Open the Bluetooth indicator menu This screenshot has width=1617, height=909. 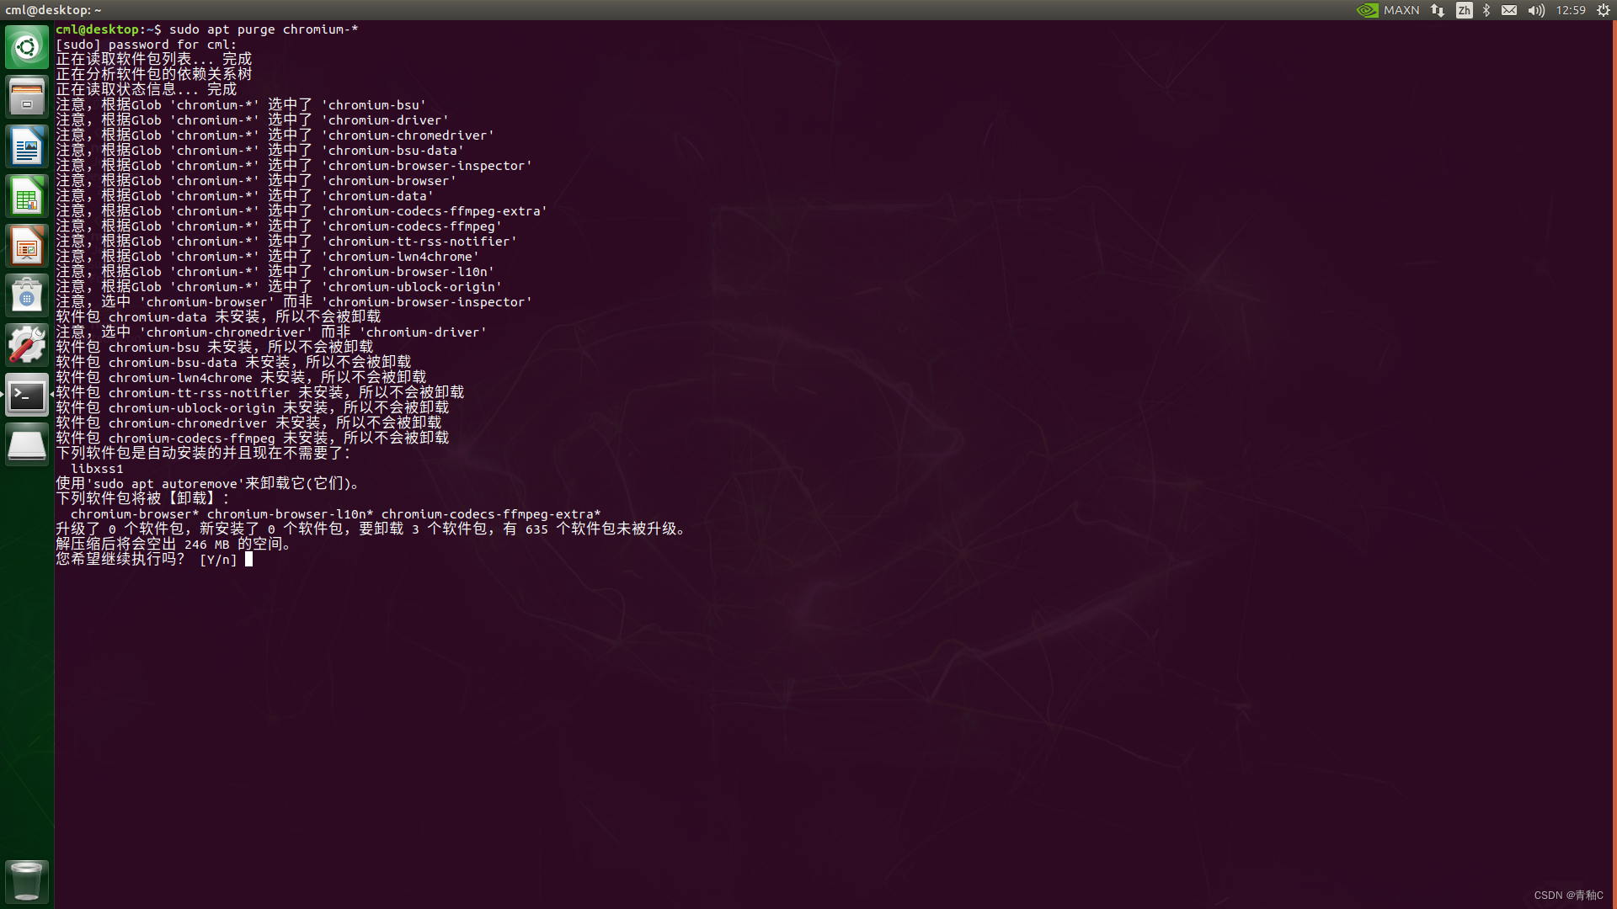pos(1486,10)
